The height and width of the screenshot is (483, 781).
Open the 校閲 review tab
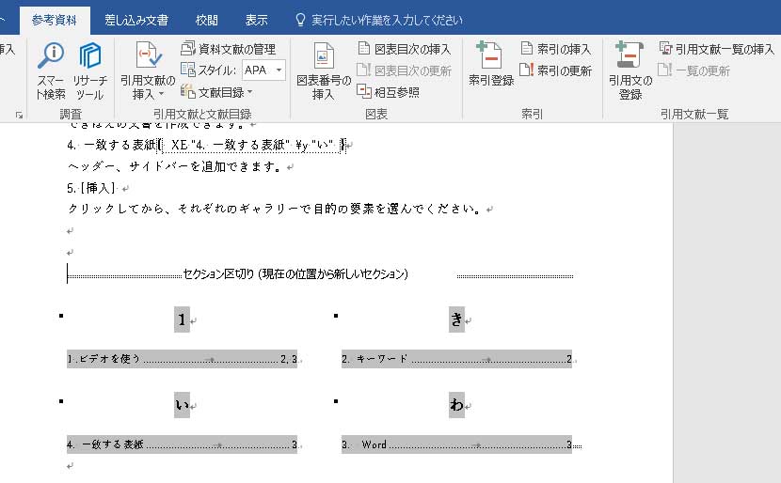point(207,20)
